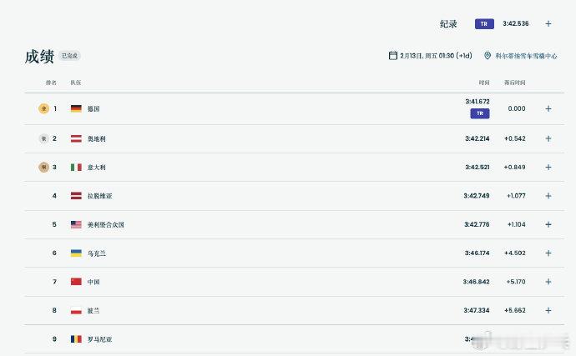The width and height of the screenshot is (576, 356).
Task: Click the silver medal icon for rank 2
Action: pos(43,138)
